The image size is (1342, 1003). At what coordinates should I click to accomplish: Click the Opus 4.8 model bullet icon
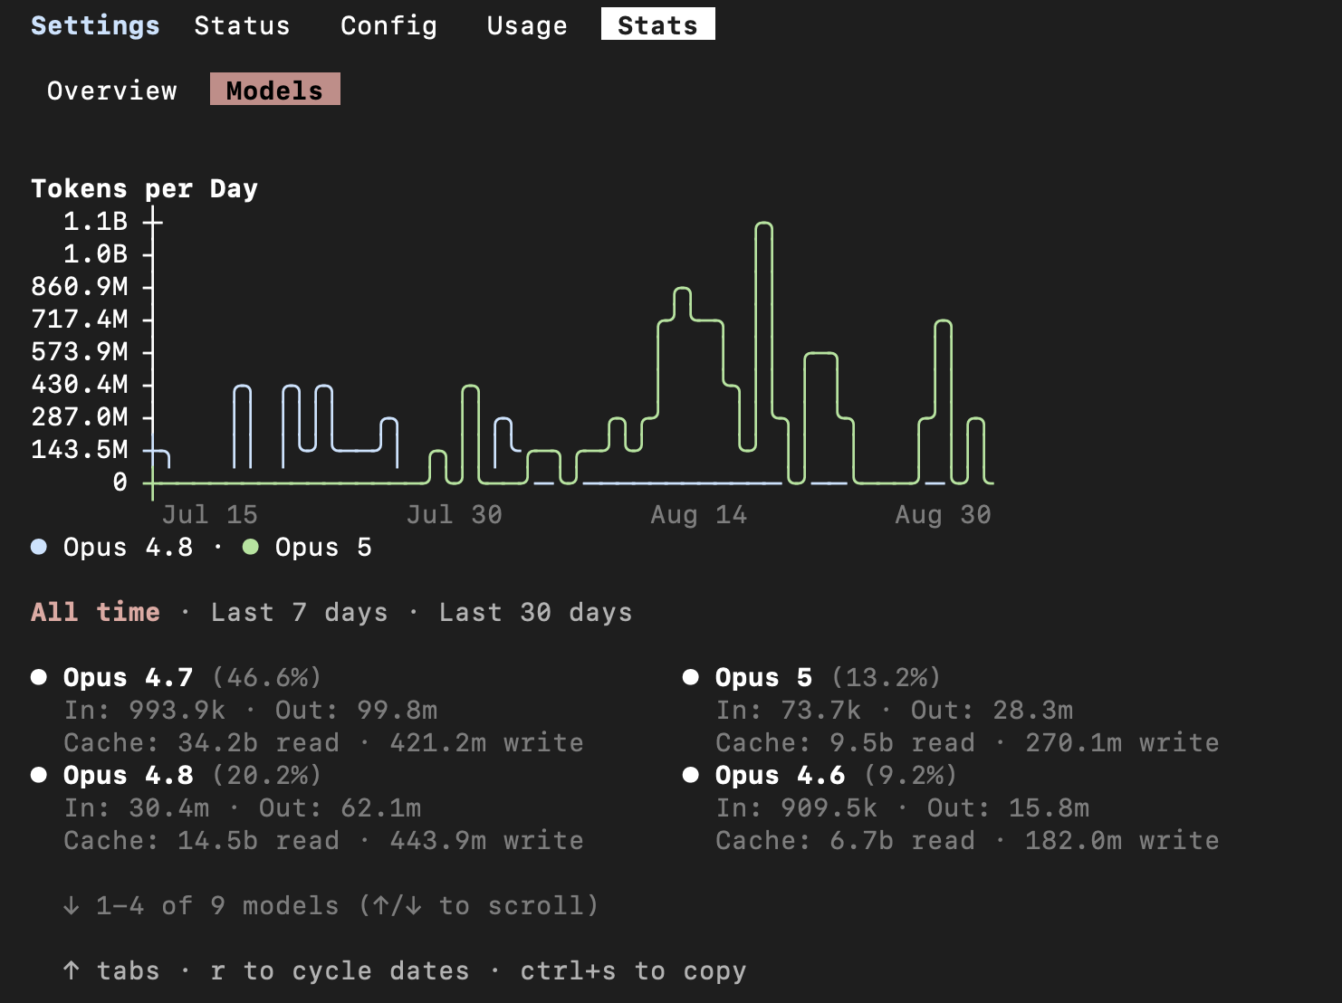(x=39, y=775)
